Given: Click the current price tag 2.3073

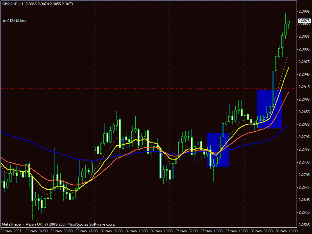Looking at the screenshot, I should pos(304,21).
